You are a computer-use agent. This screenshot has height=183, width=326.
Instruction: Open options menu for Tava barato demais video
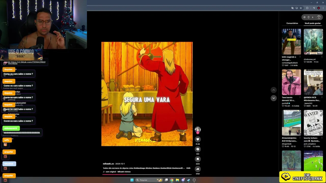(x=300, y=97)
